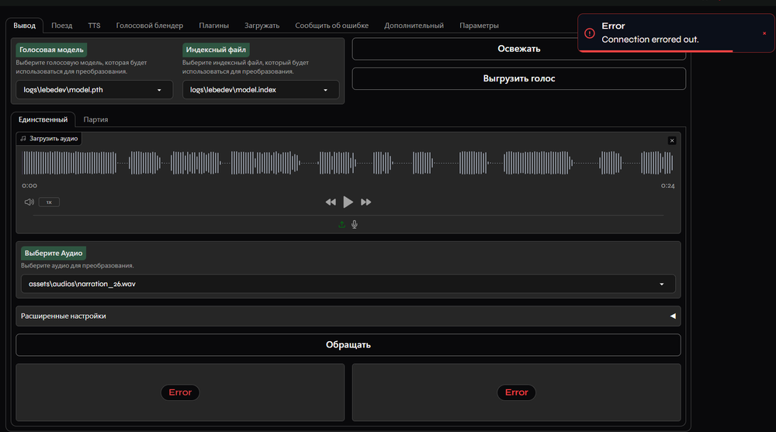Select the Партия sub-tab
Viewport: 776px width, 432px height.
pos(95,119)
